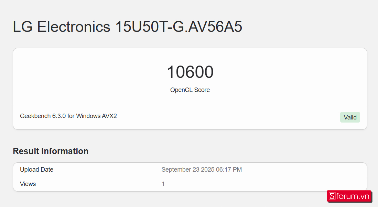Viewport: 378px width, 207px height.
Task: Click the Views row label
Action: pyautogui.click(x=28, y=184)
